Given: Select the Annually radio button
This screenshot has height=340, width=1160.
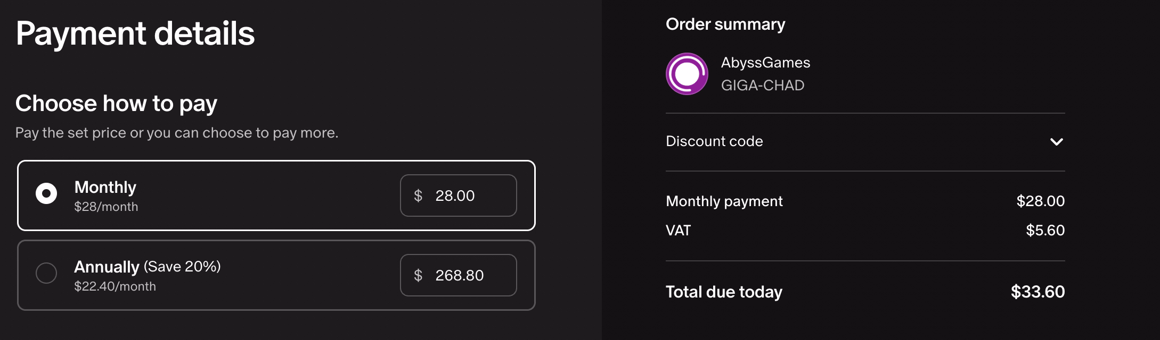Looking at the screenshot, I should tap(46, 273).
